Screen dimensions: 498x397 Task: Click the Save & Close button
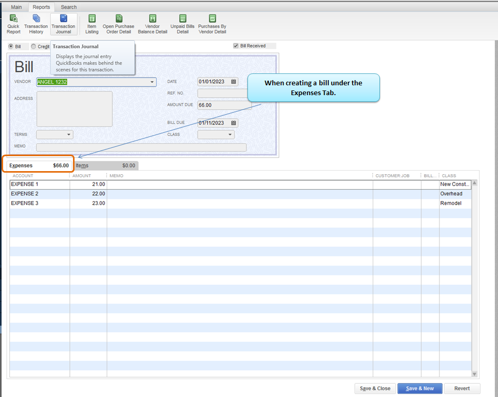tap(375, 388)
